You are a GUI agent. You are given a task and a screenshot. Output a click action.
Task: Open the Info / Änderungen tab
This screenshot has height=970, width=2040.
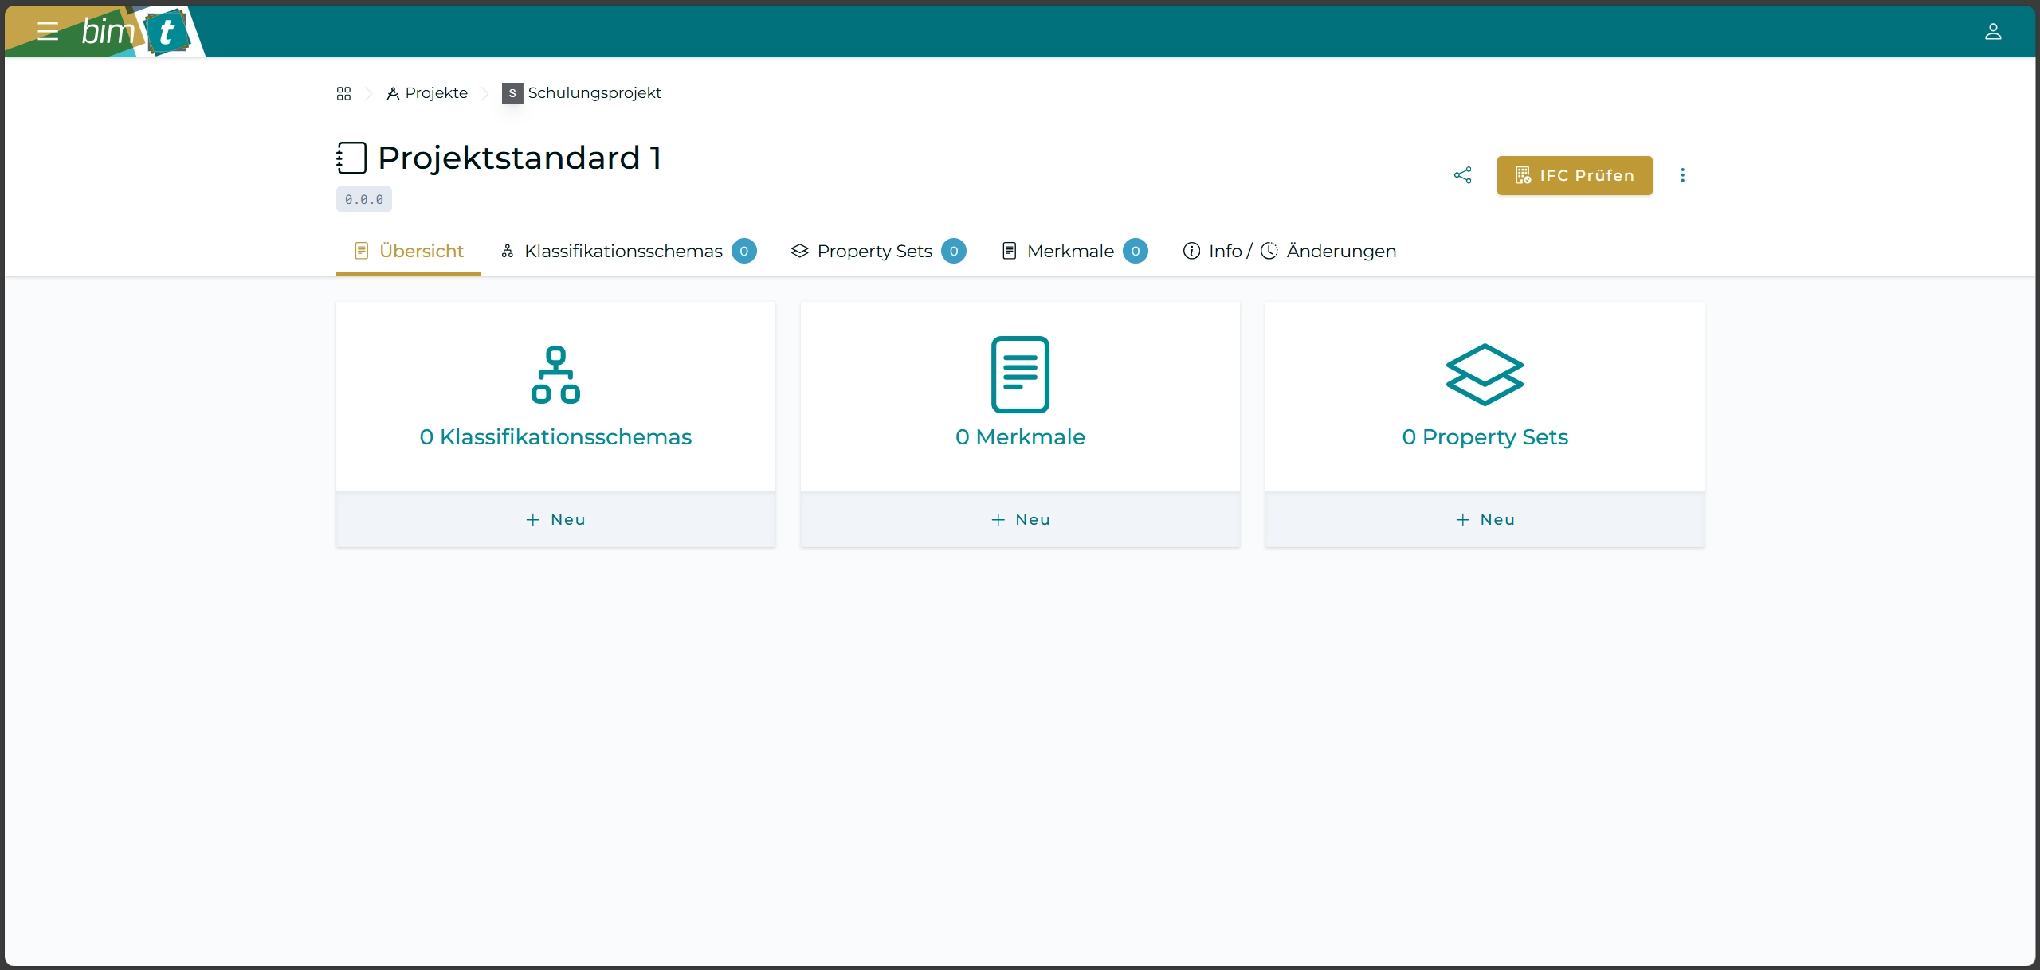click(1289, 251)
